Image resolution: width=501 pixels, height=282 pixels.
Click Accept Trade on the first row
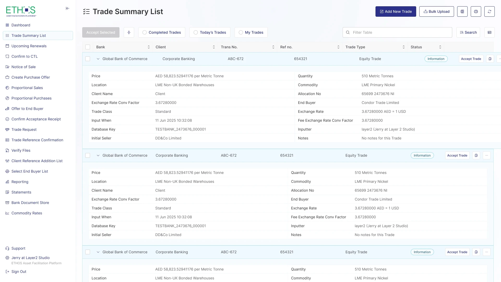[x=471, y=59]
